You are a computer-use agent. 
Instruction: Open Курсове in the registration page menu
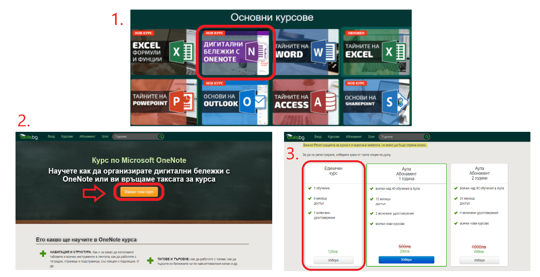(334, 137)
